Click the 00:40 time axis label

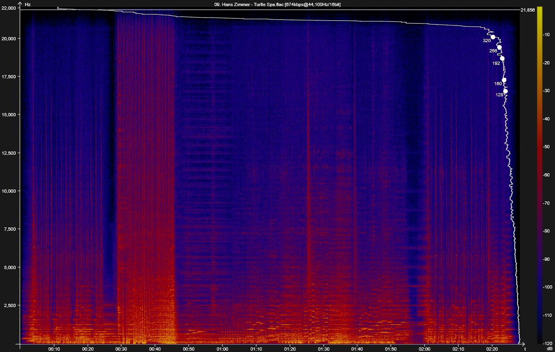pyautogui.click(x=155, y=348)
